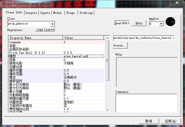
Task: Select the 全局实体名称 property row
Action: coord(57,49)
